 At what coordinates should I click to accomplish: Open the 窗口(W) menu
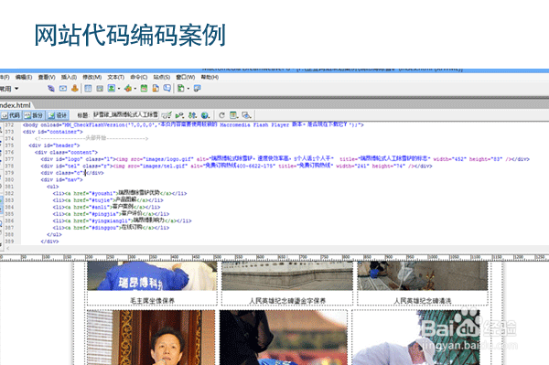(x=185, y=77)
